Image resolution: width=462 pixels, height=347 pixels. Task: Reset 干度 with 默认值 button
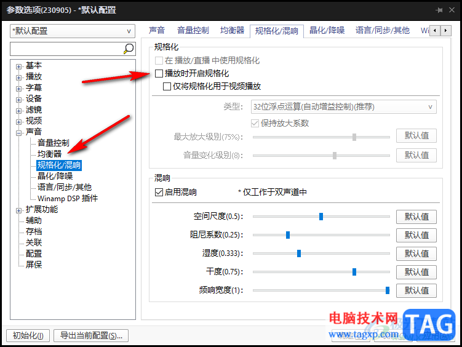[x=416, y=272]
